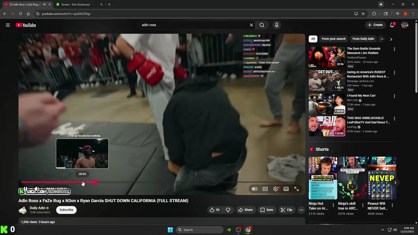Save video to playlist
This screenshot has width=418, height=235.
tap(266, 210)
